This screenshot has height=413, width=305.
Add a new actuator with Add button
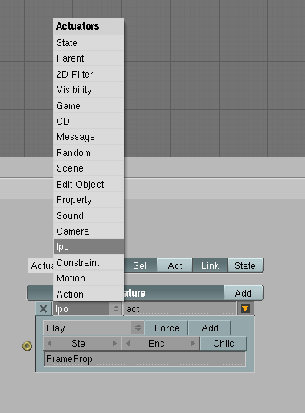pyautogui.click(x=244, y=293)
